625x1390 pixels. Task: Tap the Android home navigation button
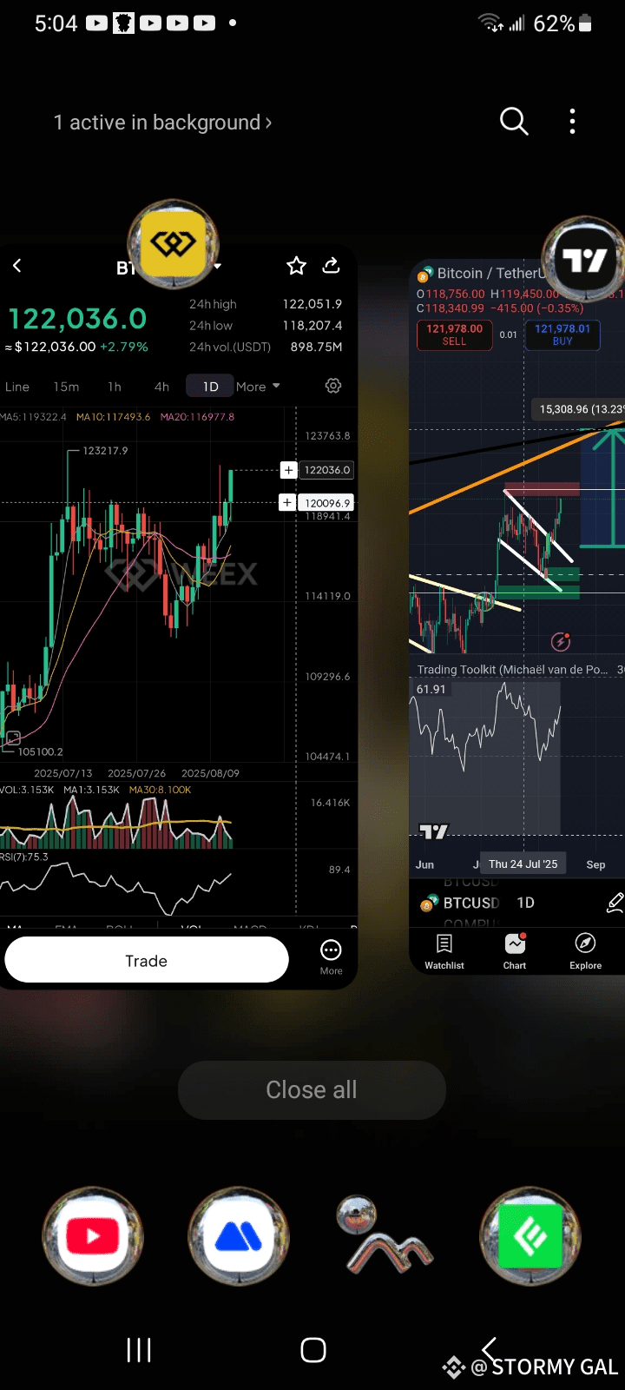point(312,1350)
